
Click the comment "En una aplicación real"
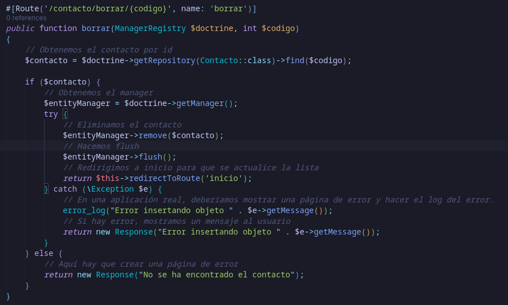278,200
